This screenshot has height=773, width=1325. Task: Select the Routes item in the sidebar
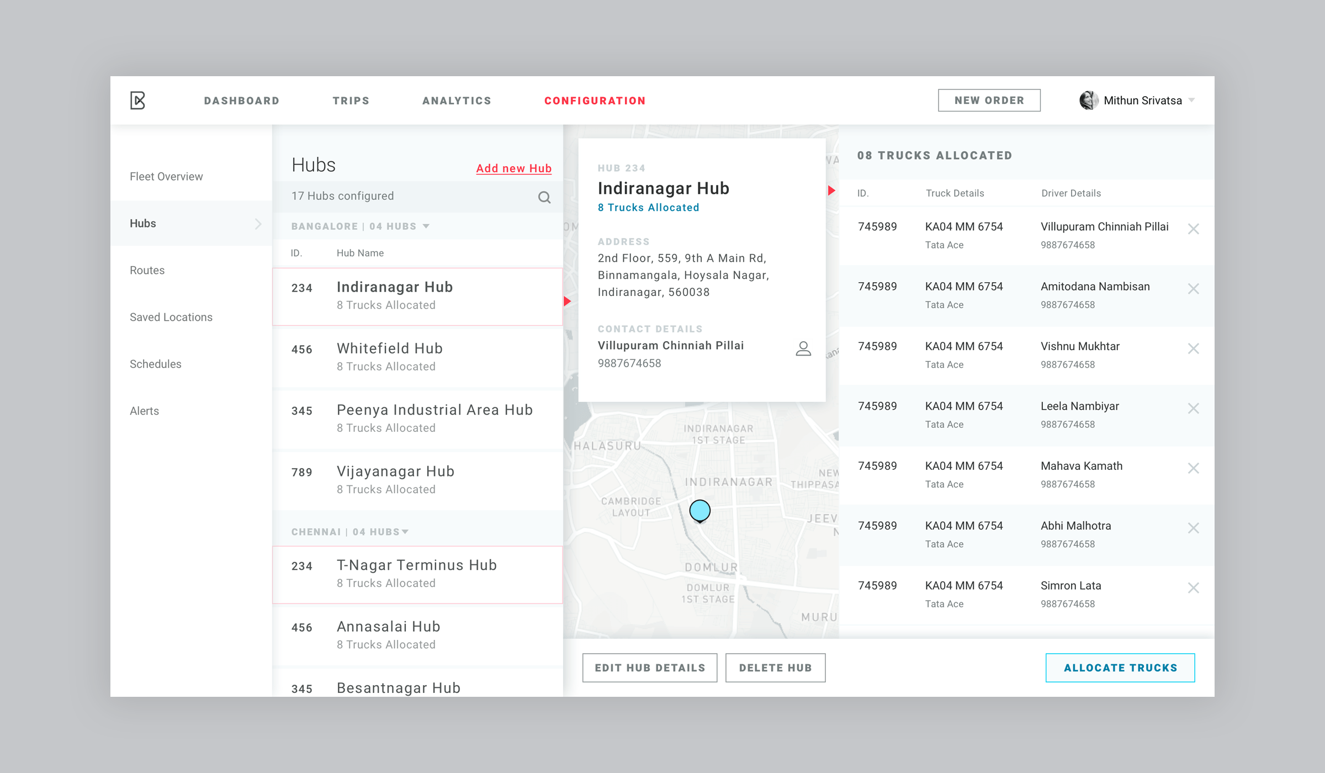[x=146, y=269]
